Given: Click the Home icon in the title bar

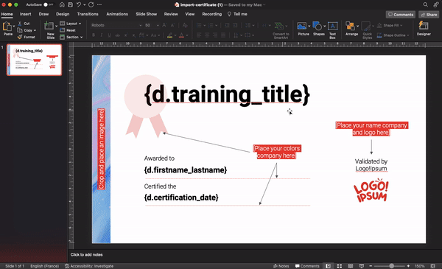Looking at the screenshot, I should [x=62, y=5].
